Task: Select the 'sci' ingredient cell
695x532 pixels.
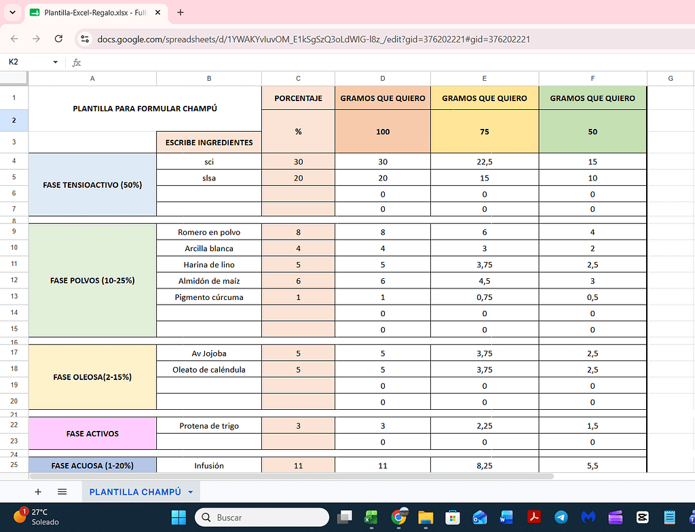Action: click(209, 161)
